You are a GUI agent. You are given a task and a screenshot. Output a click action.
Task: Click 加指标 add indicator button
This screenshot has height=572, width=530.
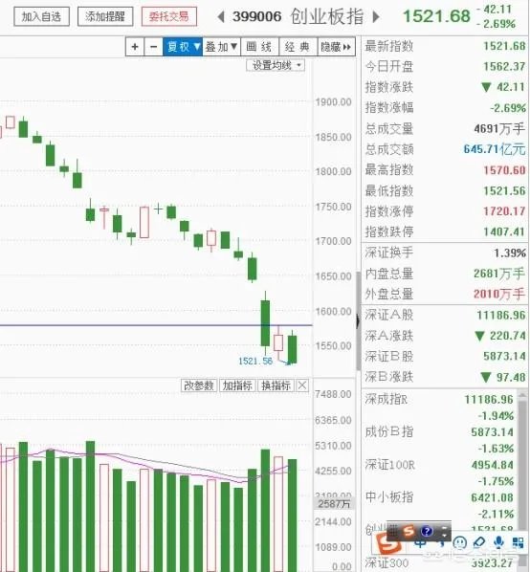[x=237, y=385]
